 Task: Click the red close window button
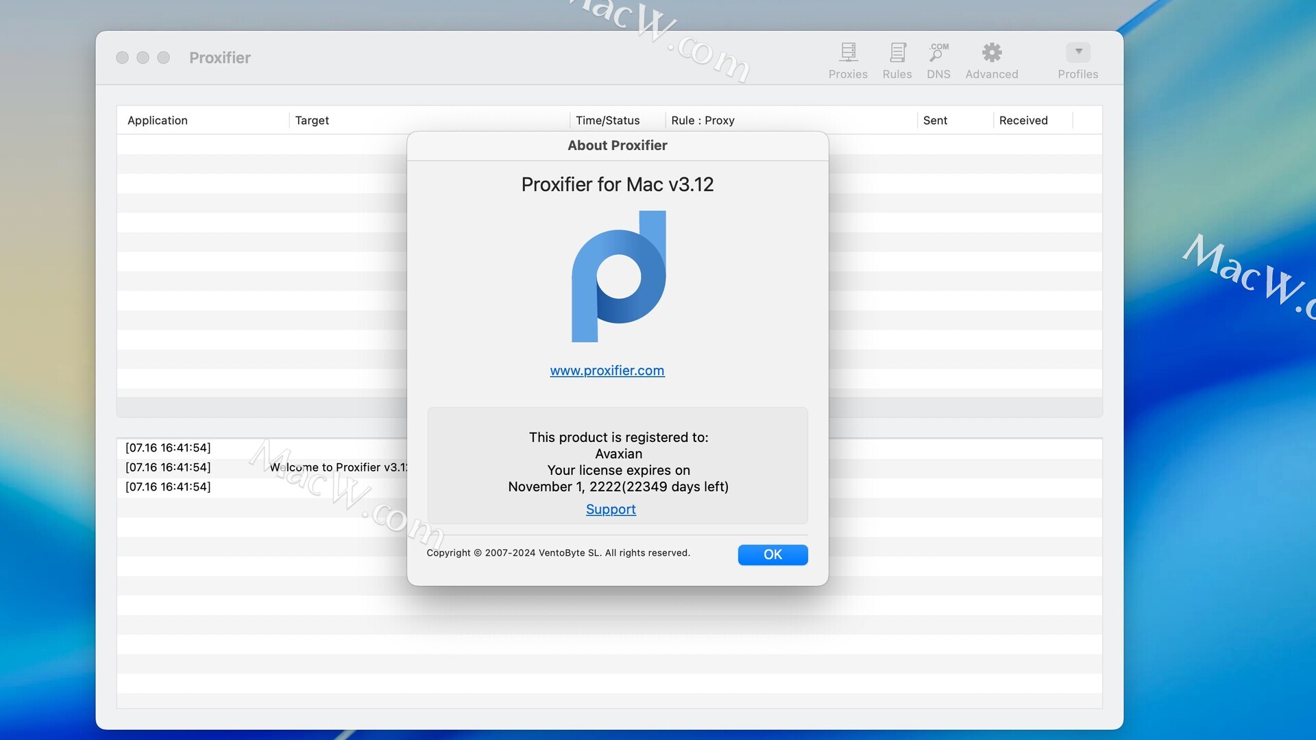click(123, 58)
